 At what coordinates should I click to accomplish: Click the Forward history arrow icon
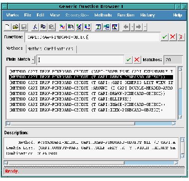click(139, 27)
